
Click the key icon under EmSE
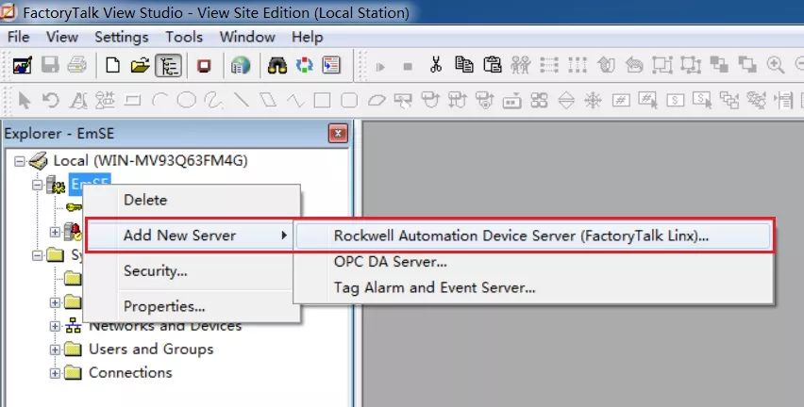click(74, 207)
